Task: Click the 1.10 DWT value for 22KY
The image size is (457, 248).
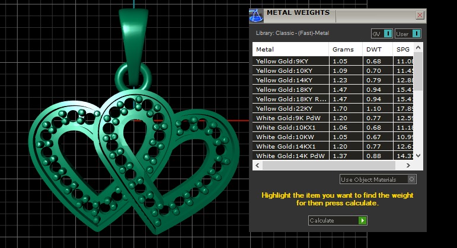Action: 373,108
